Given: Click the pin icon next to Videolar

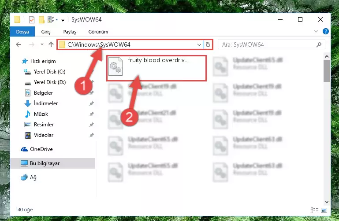Looking at the screenshot, I should click(x=92, y=135).
